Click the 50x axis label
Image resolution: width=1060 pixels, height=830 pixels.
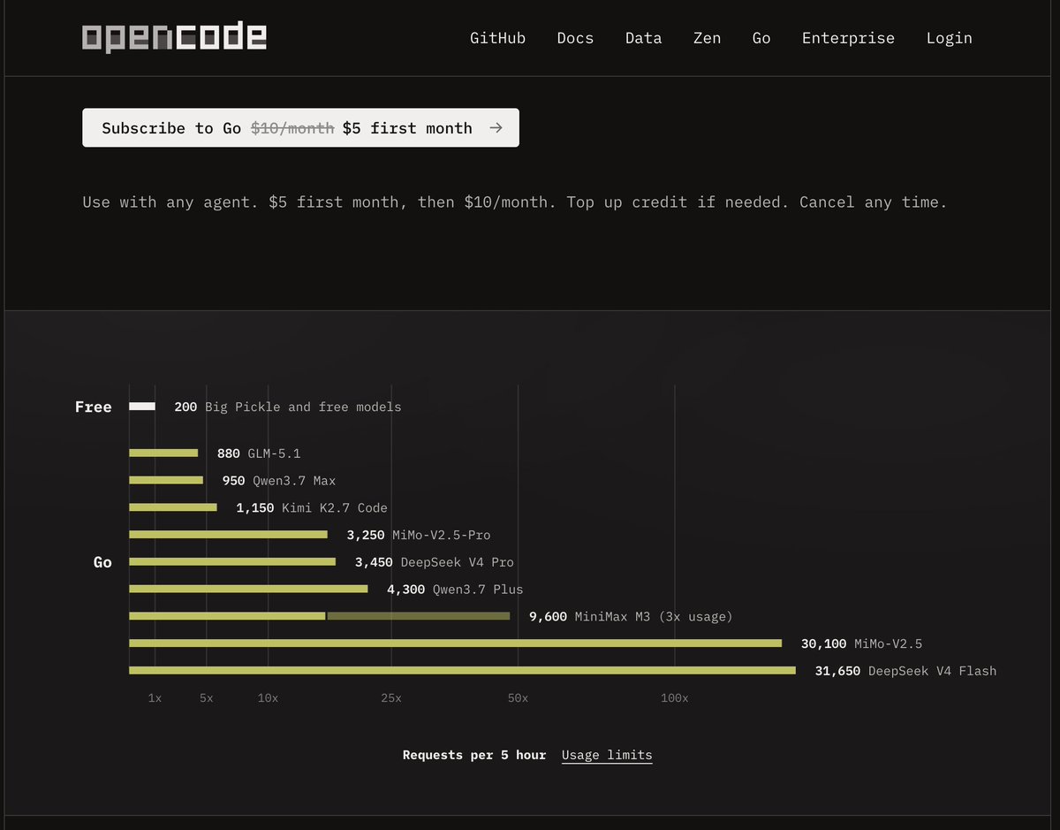[x=518, y=698]
